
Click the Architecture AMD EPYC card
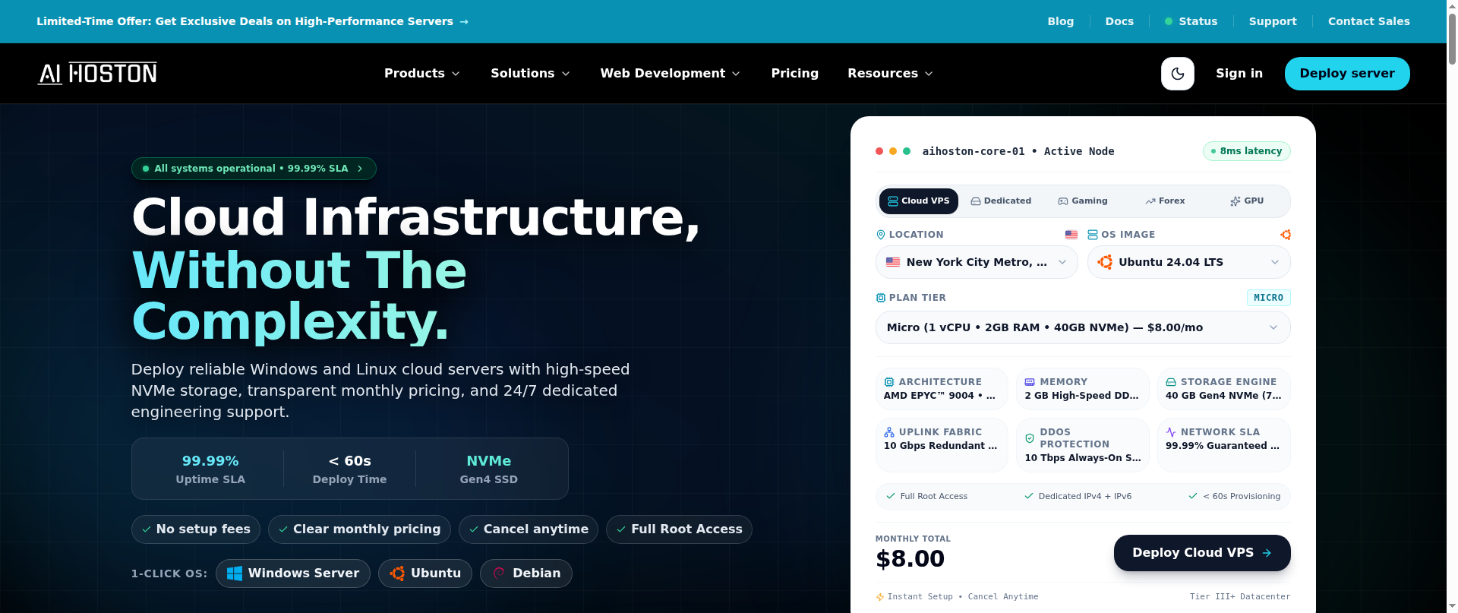[942, 389]
